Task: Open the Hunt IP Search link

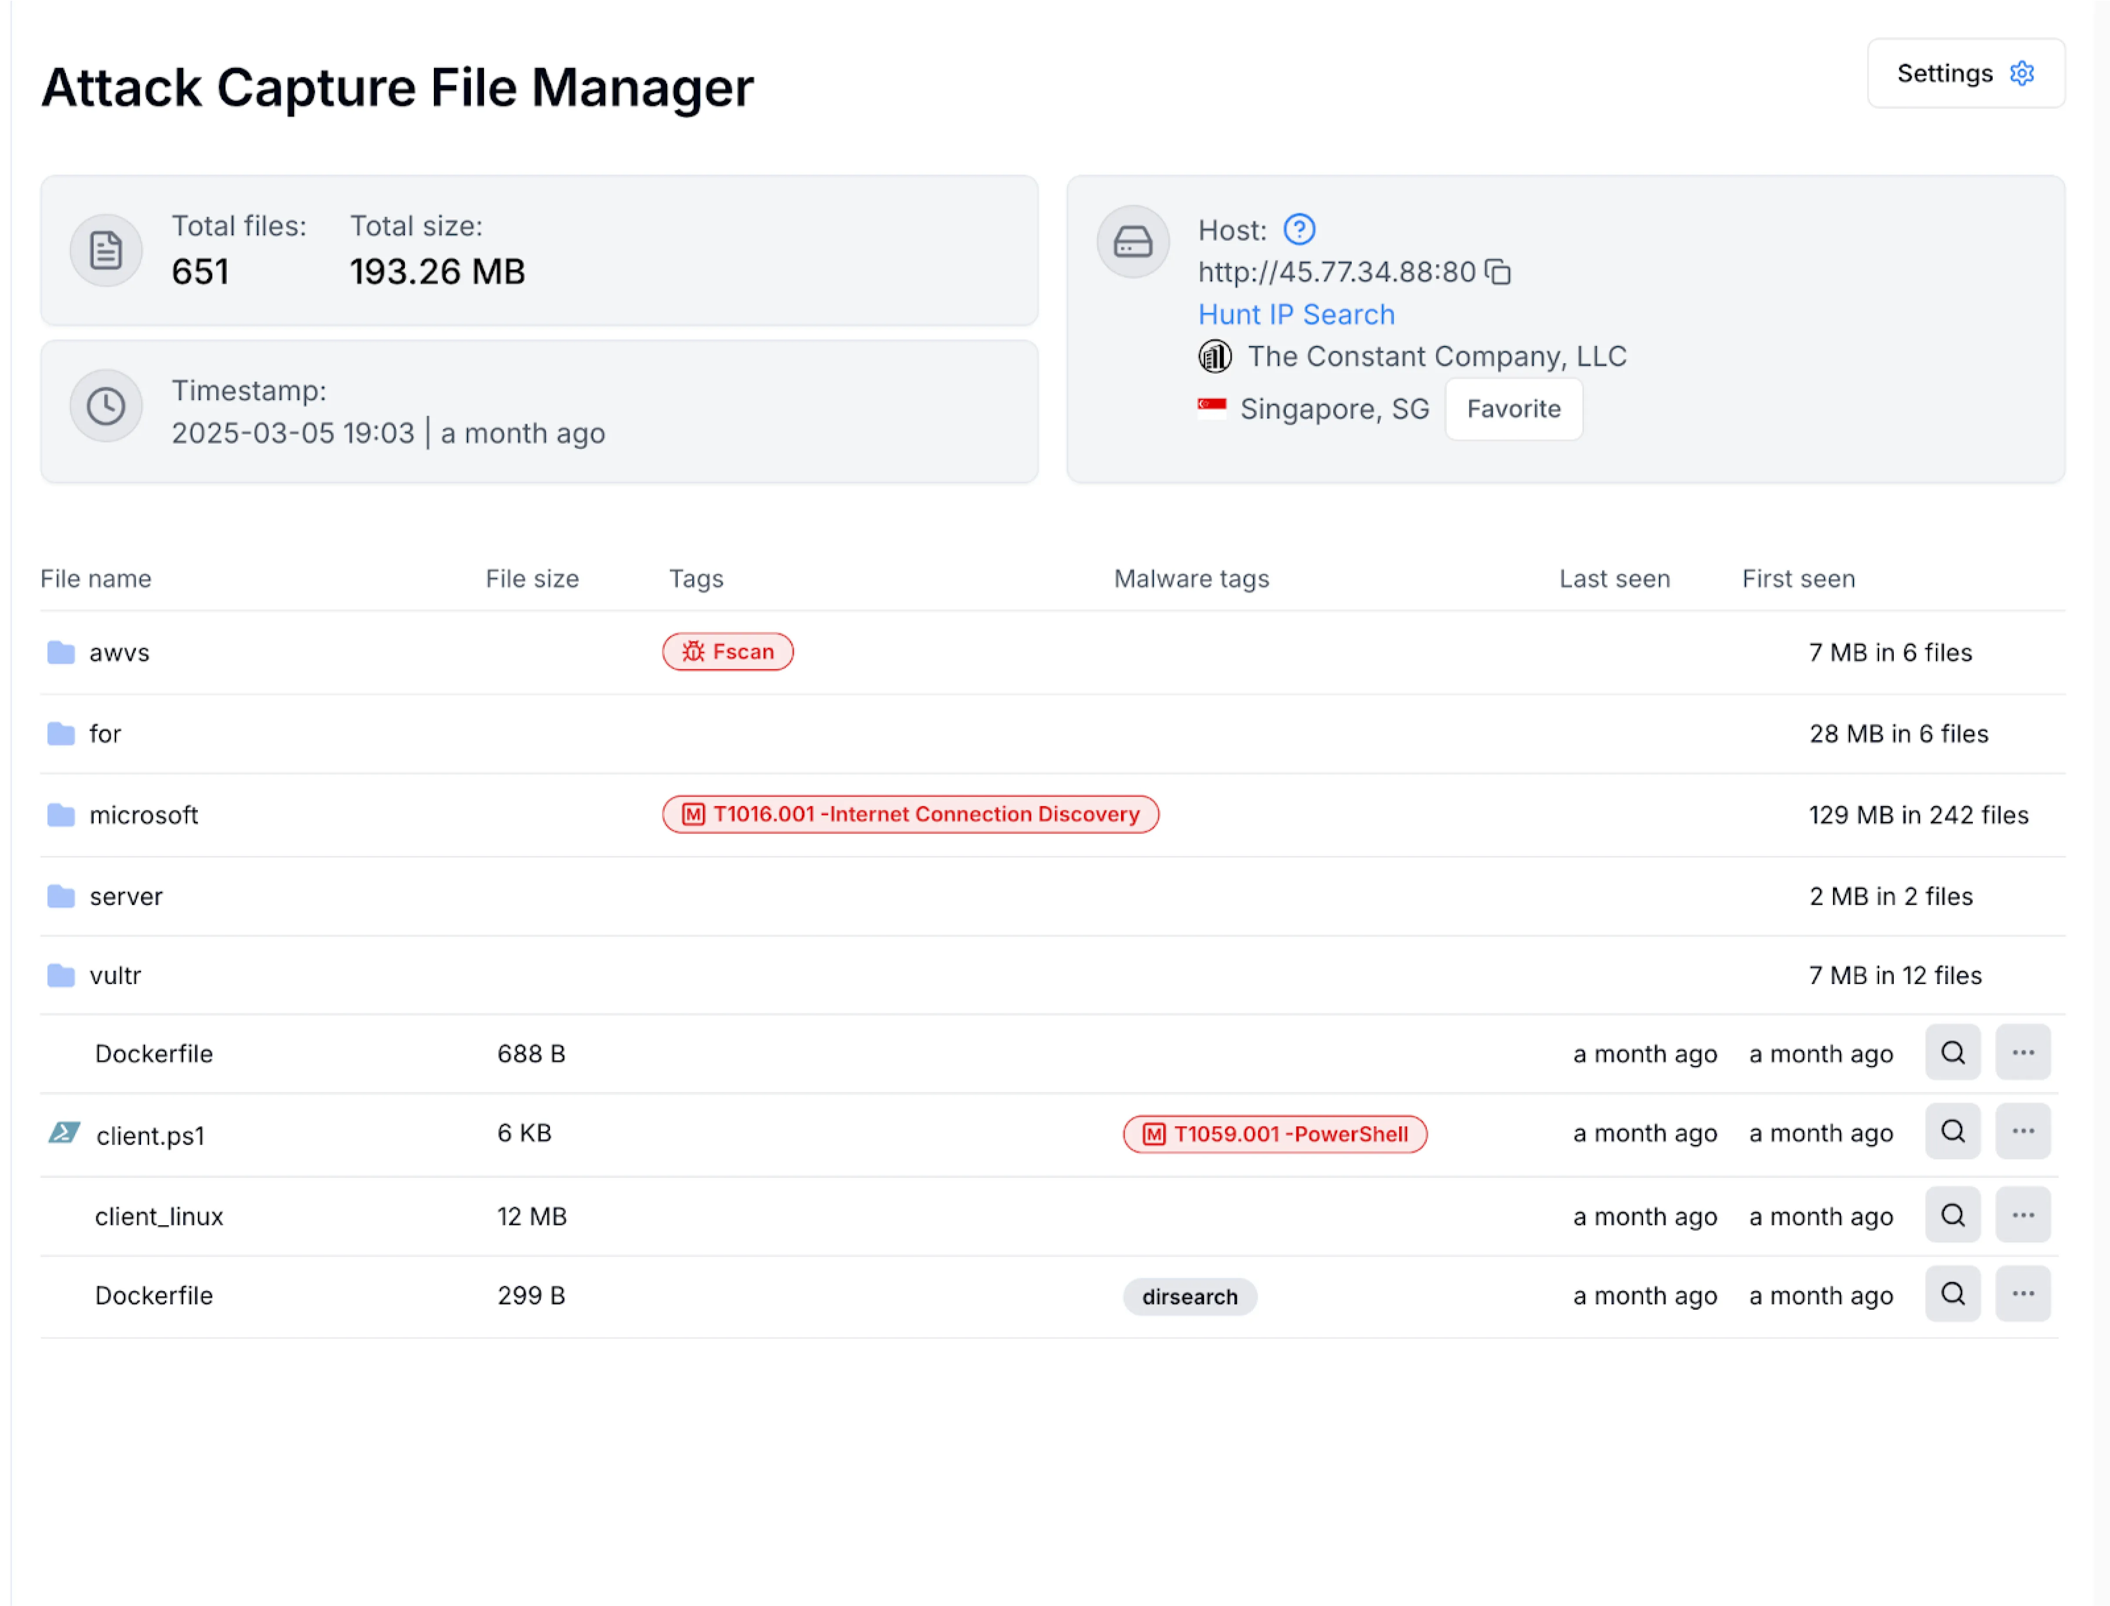Action: (1296, 315)
